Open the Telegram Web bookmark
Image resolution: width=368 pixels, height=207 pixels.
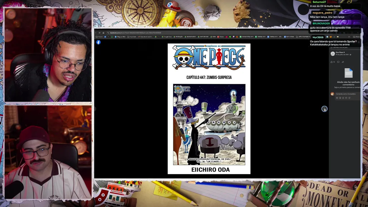120,37
